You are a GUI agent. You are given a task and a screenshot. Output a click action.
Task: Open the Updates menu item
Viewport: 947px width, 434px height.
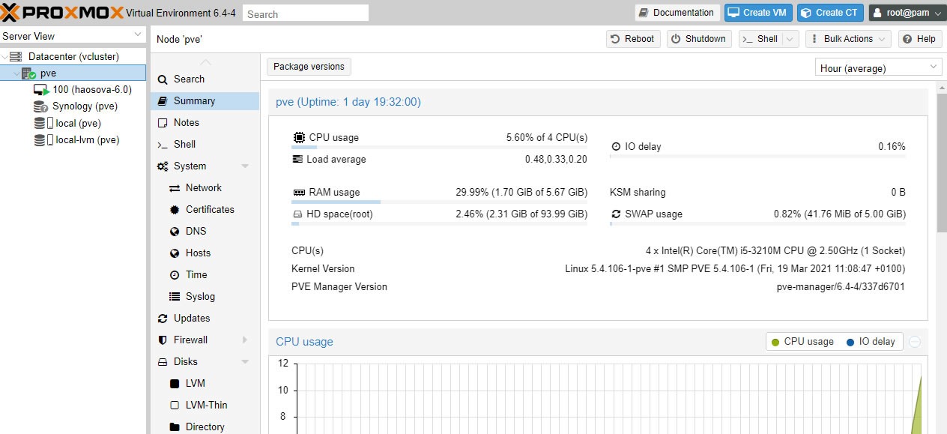(205, 318)
